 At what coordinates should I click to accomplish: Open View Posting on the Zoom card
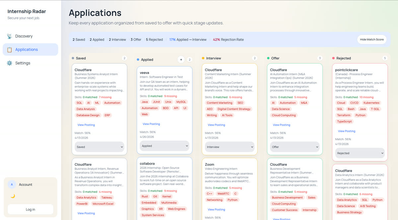[216, 209]
